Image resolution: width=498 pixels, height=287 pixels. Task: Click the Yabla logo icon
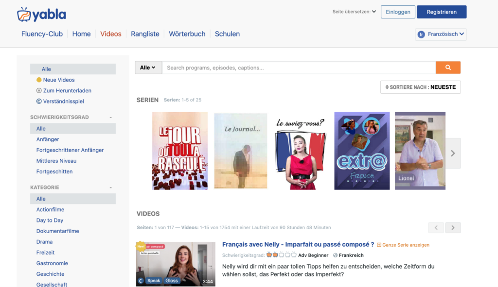click(x=23, y=15)
